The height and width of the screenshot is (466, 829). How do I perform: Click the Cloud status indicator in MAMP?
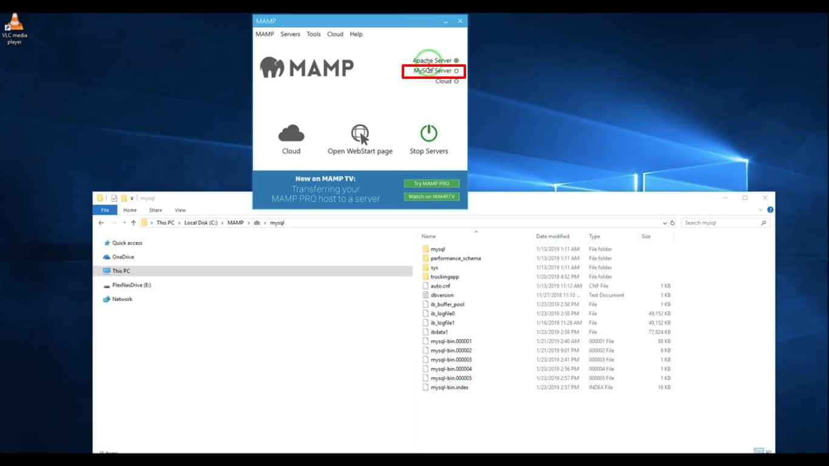(x=456, y=81)
